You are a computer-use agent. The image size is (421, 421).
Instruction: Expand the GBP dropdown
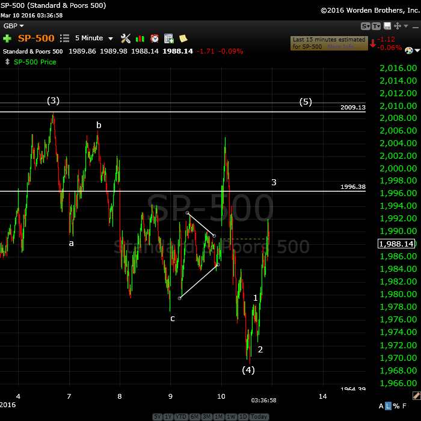click(x=14, y=26)
